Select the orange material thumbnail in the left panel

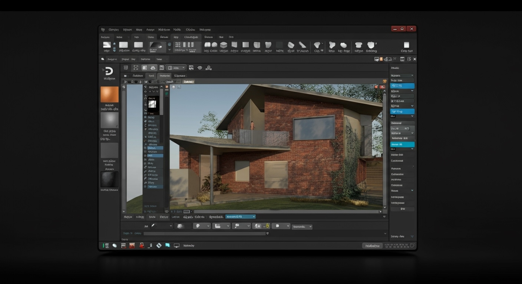point(109,94)
